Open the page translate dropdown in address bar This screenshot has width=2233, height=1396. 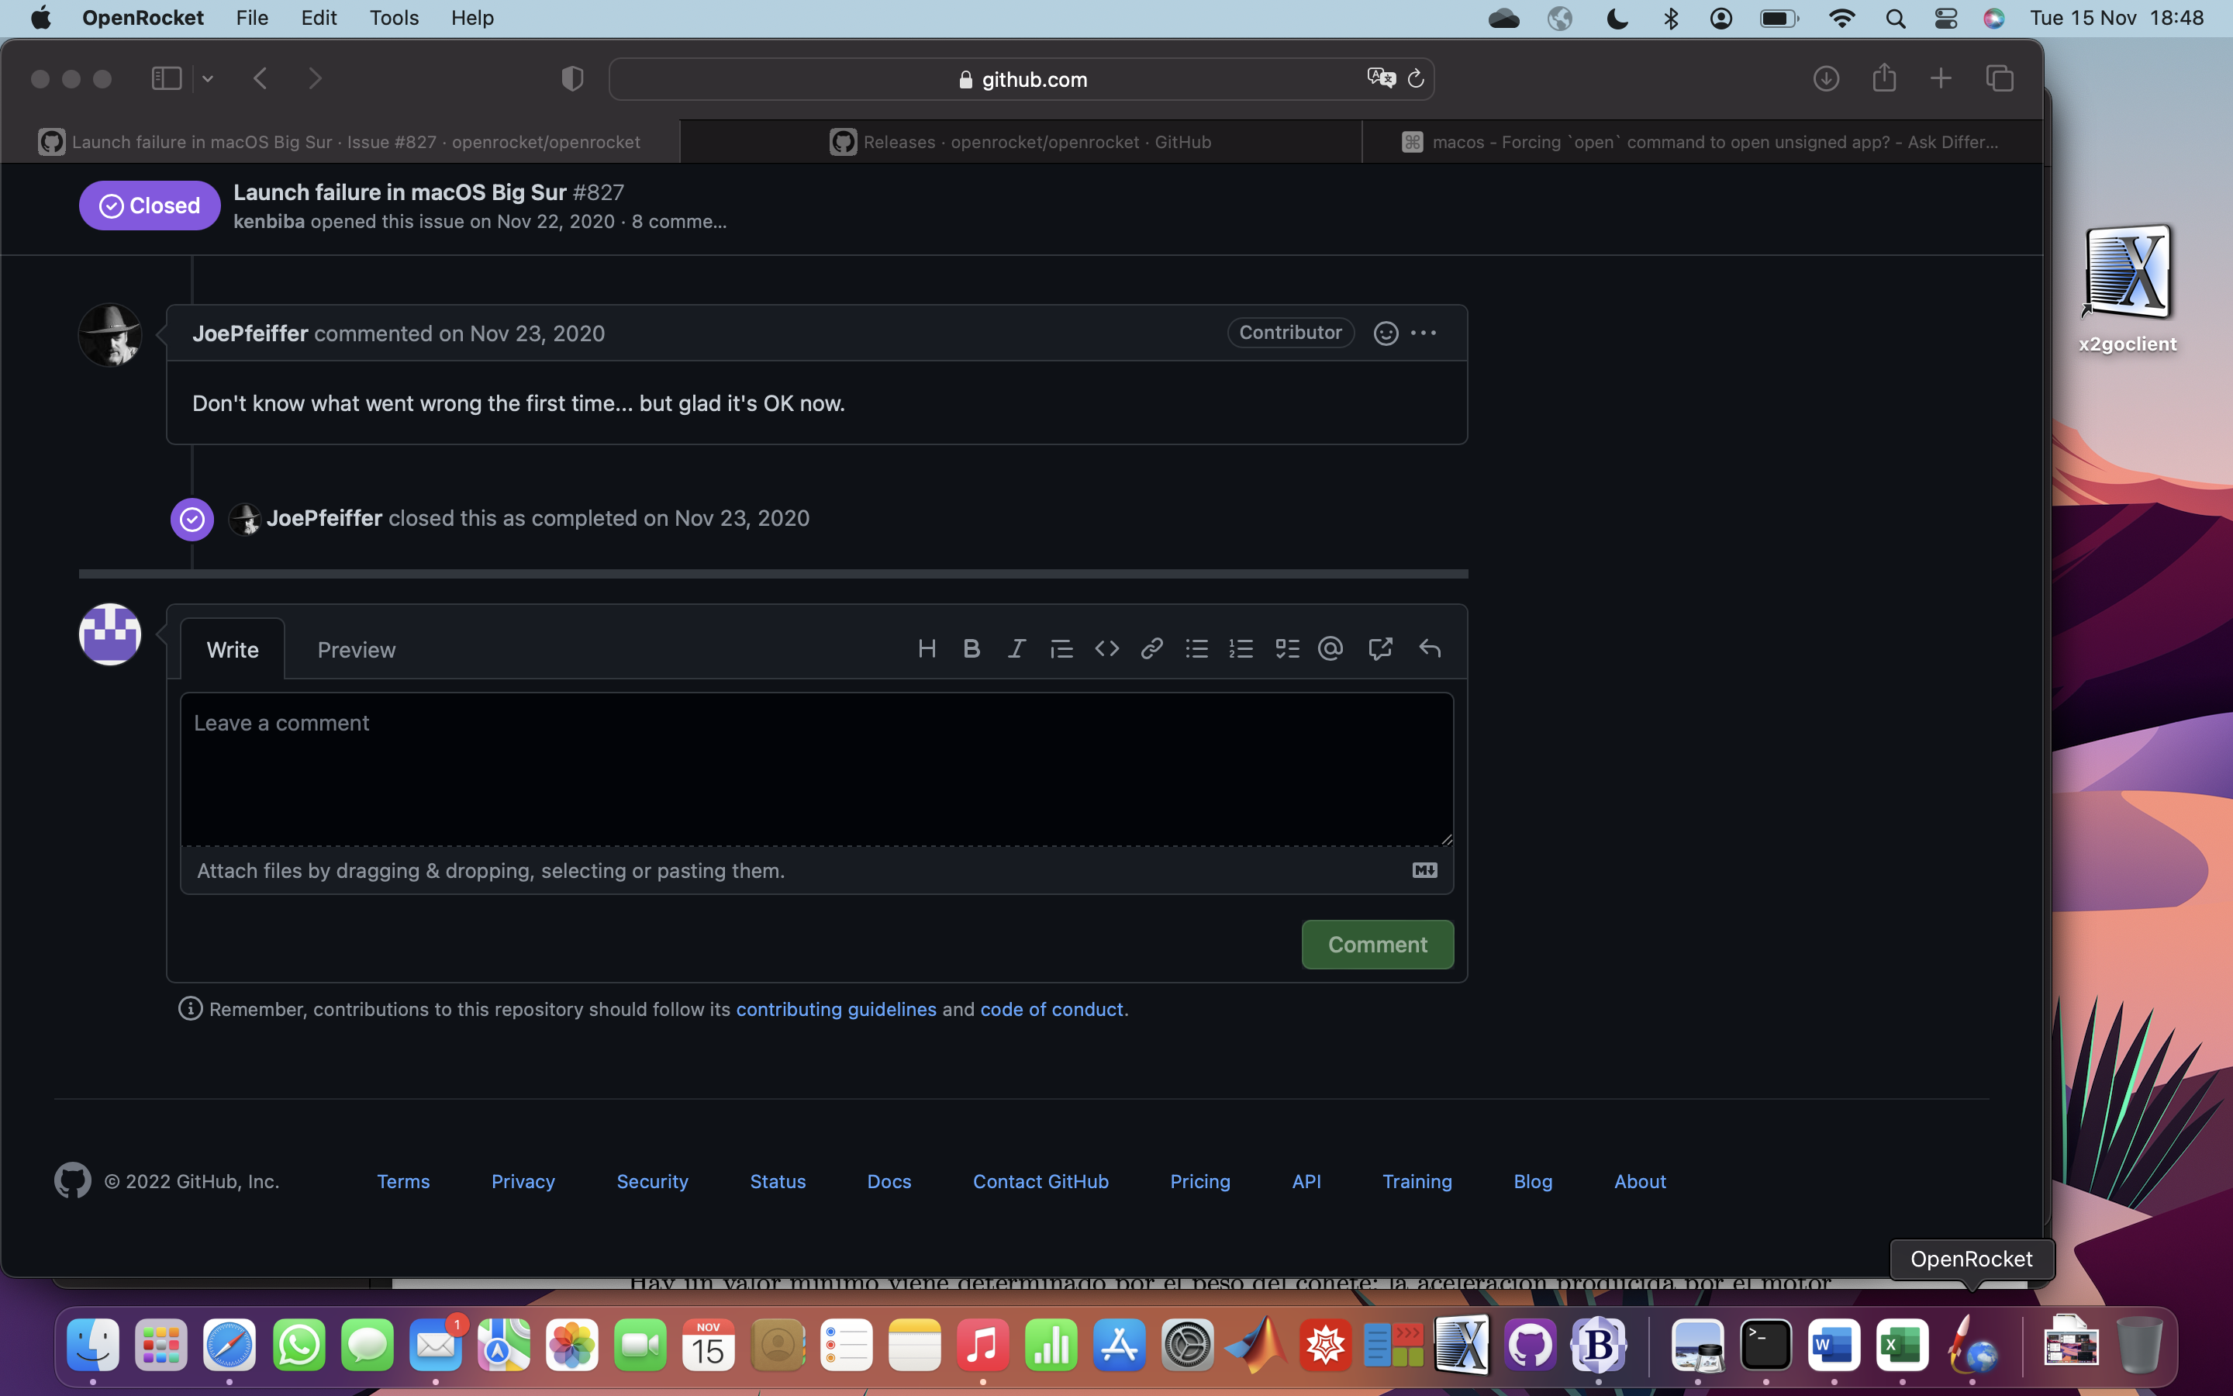1380,78
